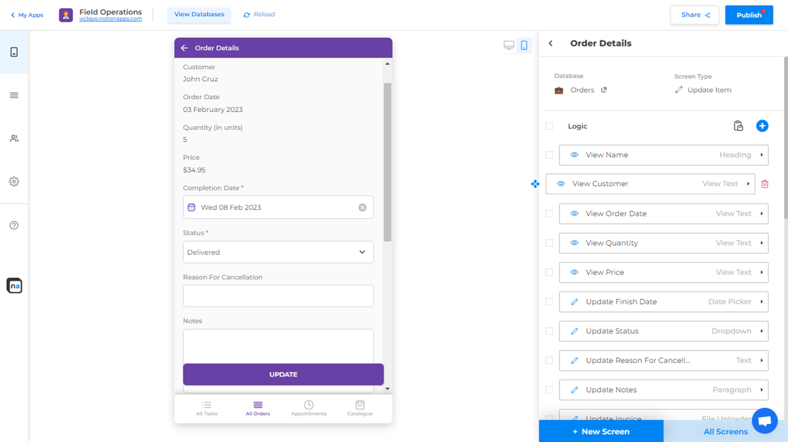This screenshot has height=442, width=788.
Task: Open the chat support bubble
Action: coord(764,421)
